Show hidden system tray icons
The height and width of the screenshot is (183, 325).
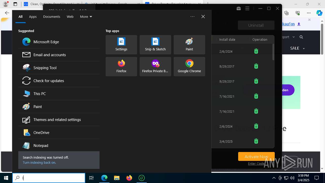point(274,178)
